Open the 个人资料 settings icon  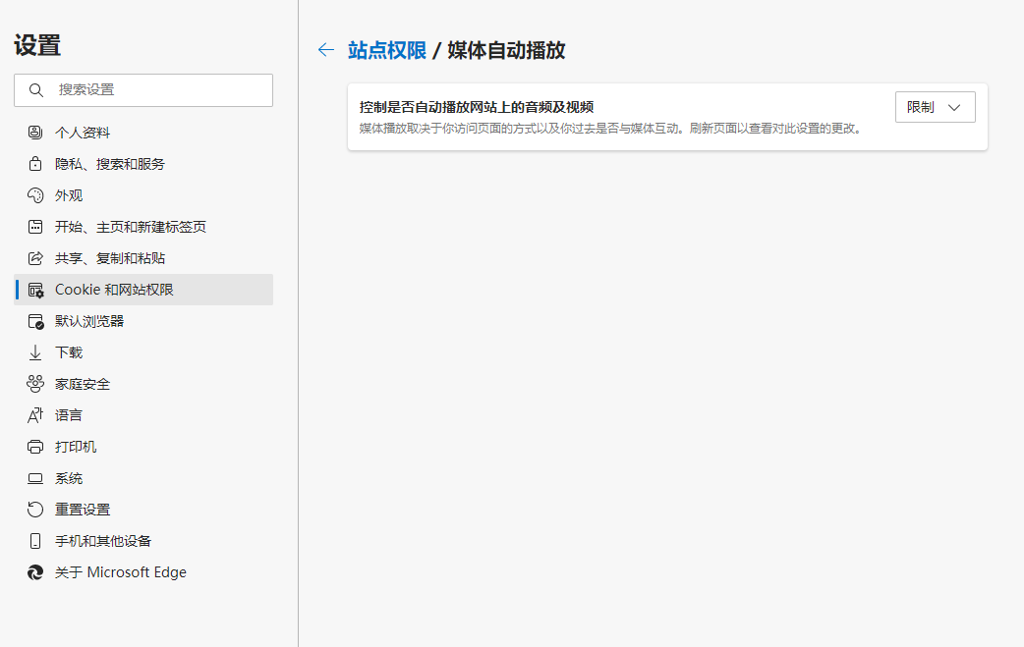tap(36, 132)
